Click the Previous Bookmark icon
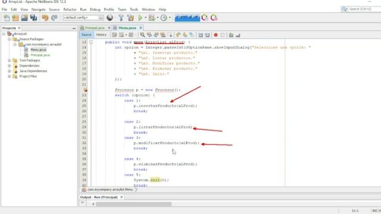 pyautogui.click(x=178, y=35)
